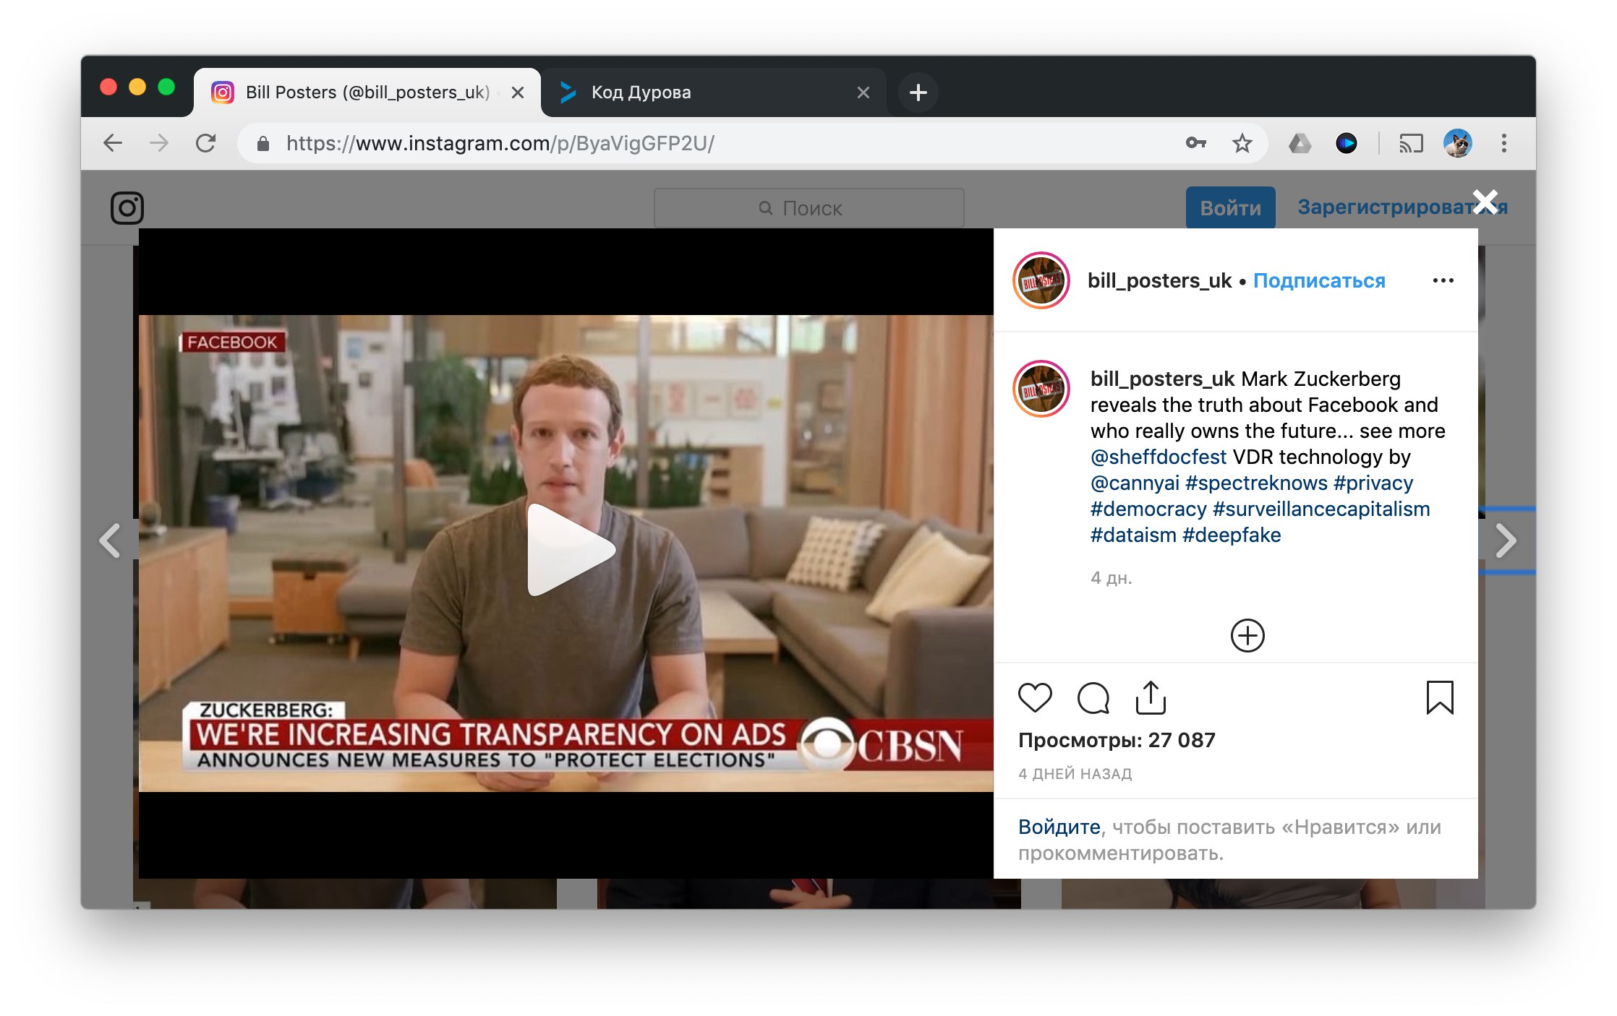
Task: Open post options three-dot menu
Action: pyautogui.click(x=1443, y=280)
